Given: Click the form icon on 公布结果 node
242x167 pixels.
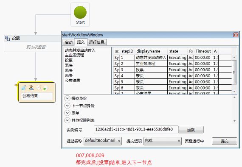Looking at the screenshot, I should point(24,88).
